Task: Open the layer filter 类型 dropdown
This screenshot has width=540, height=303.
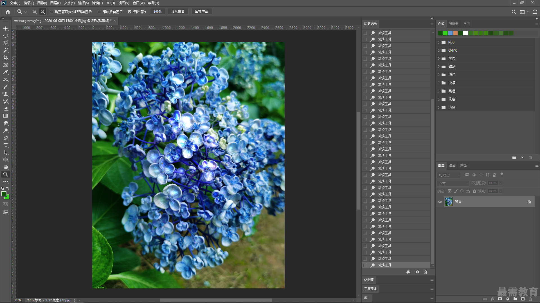Action: coord(449,175)
